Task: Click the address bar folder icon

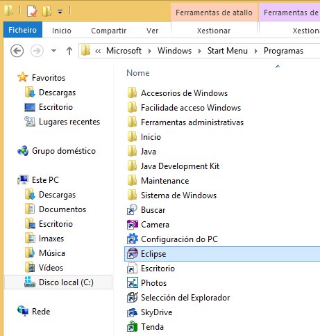Action: pyautogui.click(x=85, y=51)
